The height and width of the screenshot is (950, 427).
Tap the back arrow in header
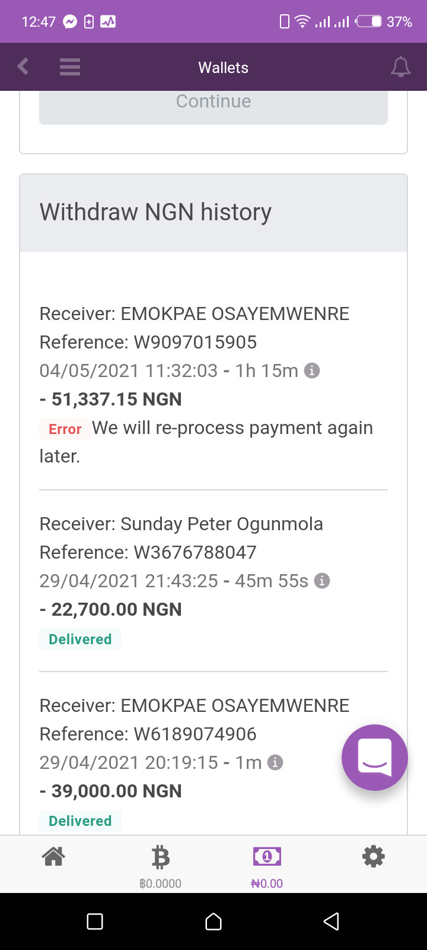(23, 66)
